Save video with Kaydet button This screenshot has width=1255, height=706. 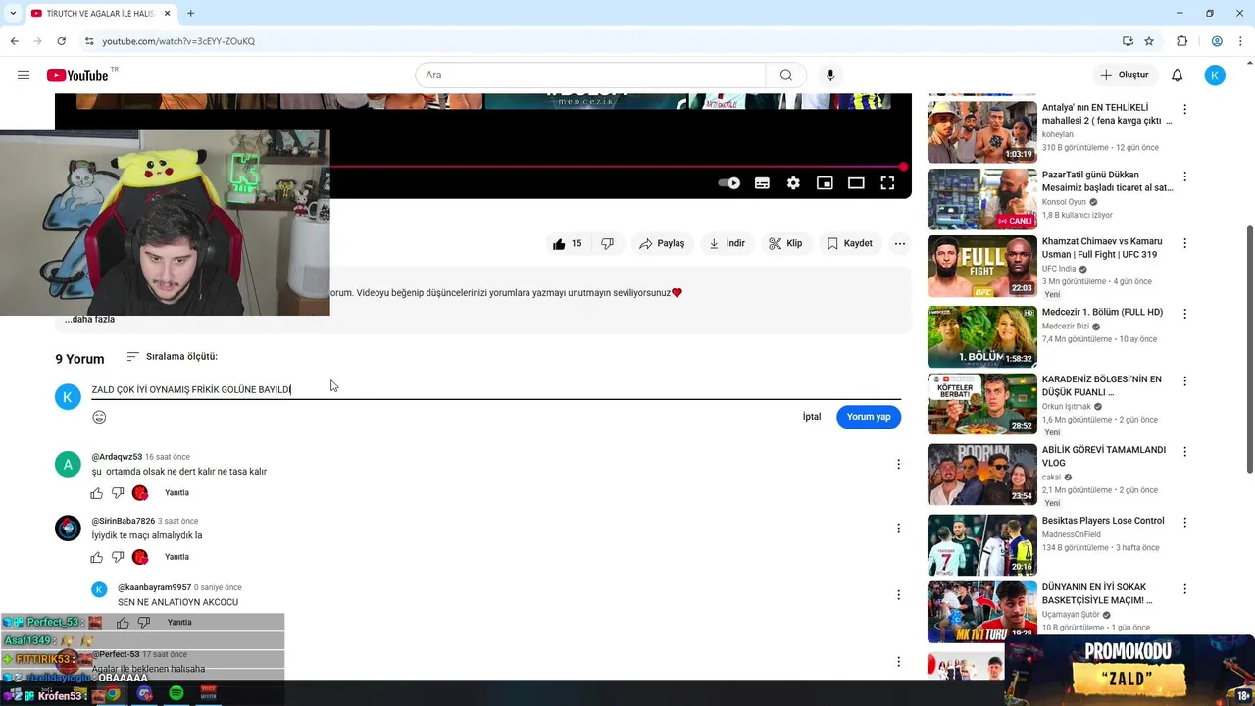tap(849, 243)
